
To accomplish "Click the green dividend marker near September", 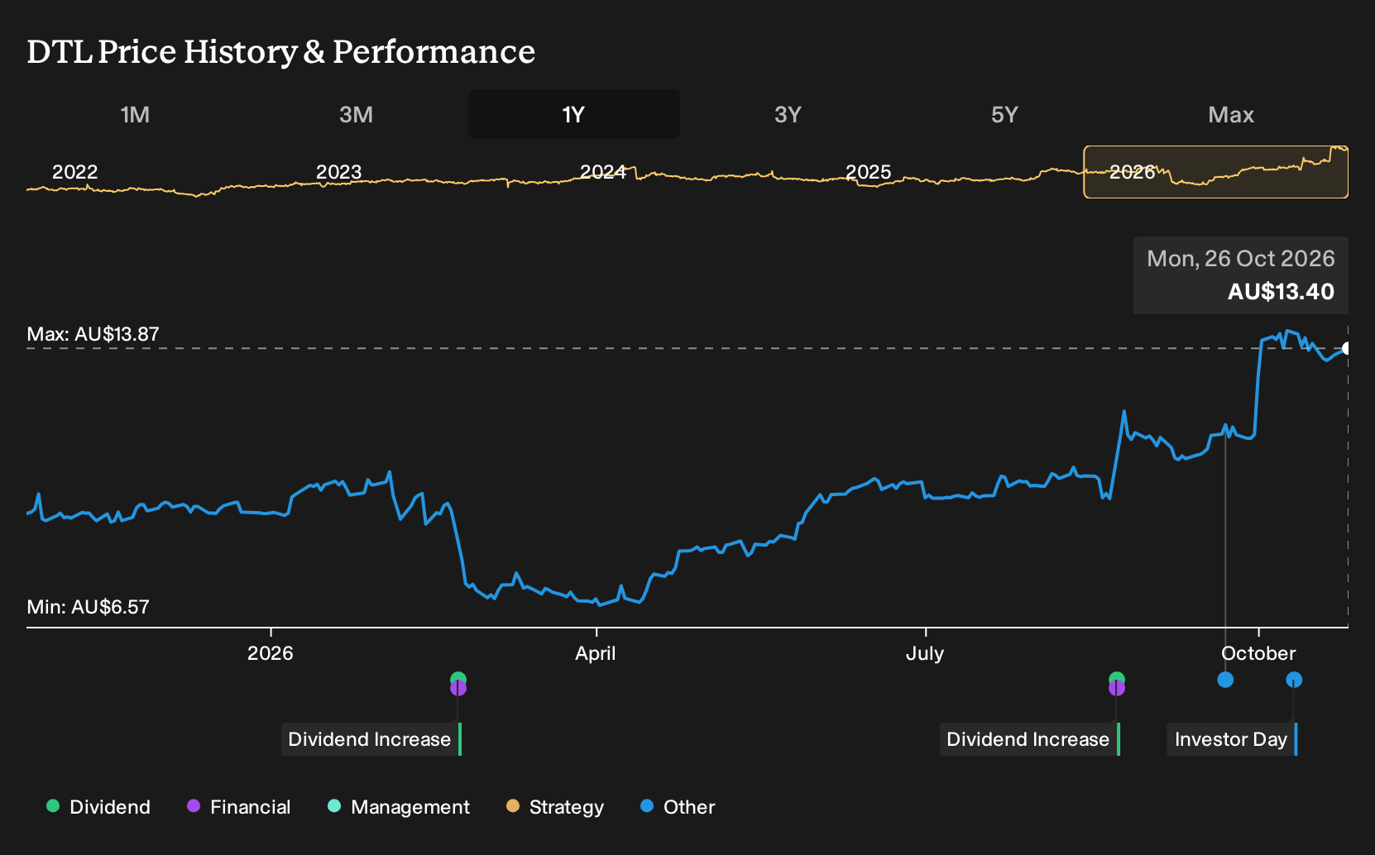I will (1117, 679).
